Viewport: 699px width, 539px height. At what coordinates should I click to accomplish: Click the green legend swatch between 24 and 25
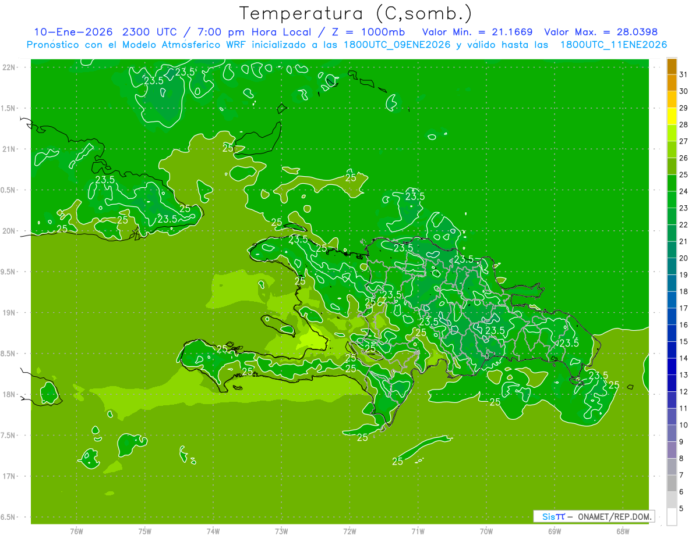[x=672, y=183]
